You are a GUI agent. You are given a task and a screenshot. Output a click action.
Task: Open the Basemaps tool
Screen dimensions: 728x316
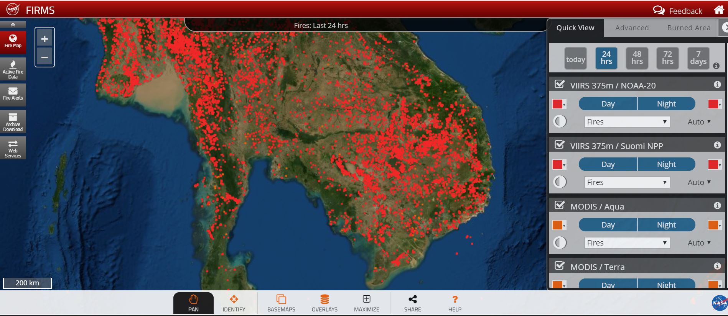[x=281, y=303]
